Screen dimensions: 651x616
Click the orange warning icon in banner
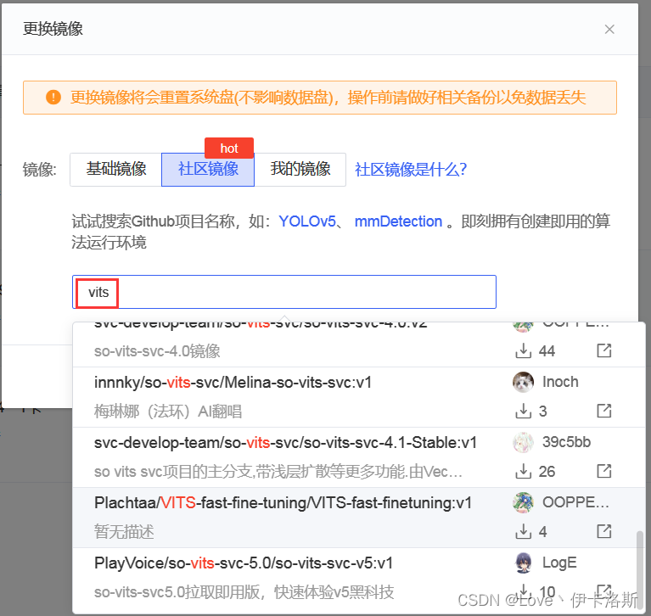click(x=53, y=98)
